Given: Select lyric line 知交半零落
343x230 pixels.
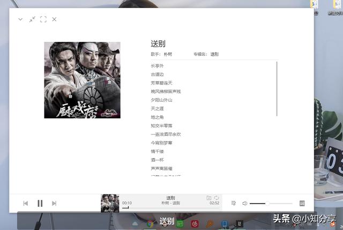Looking at the screenshot, I should click(161, 126).
